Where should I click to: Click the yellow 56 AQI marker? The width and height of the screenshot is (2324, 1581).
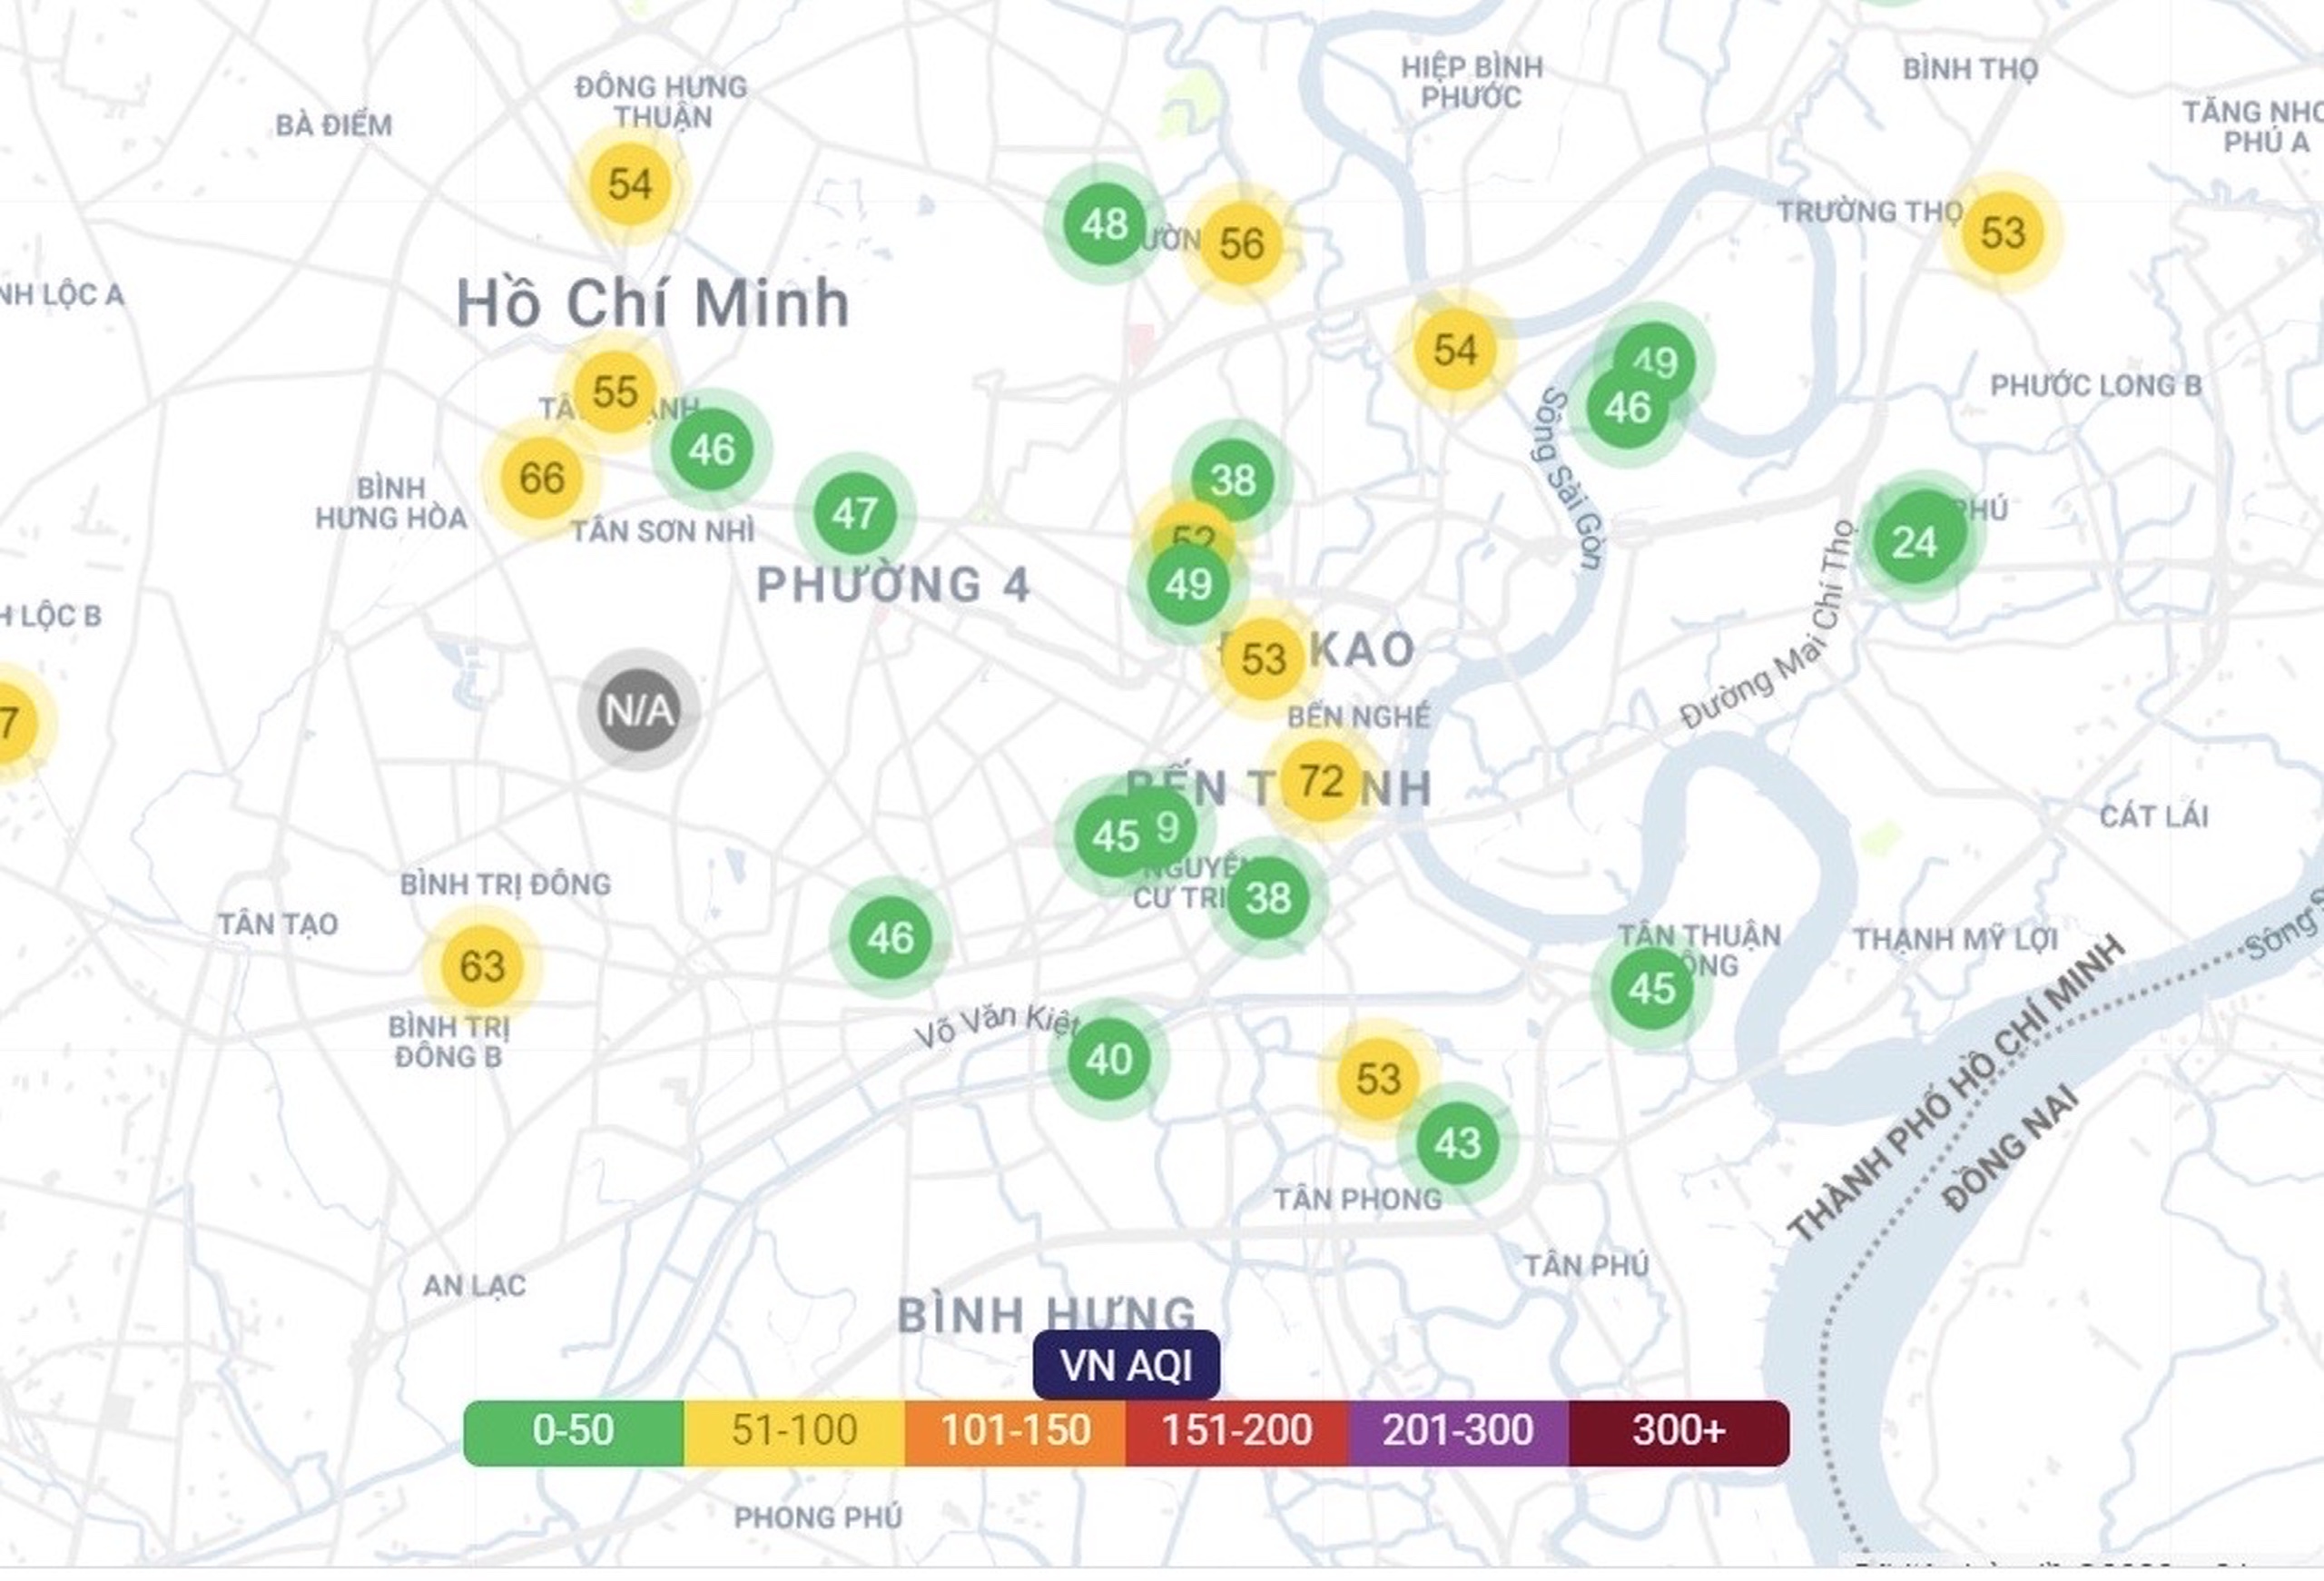click(1241, 243)
